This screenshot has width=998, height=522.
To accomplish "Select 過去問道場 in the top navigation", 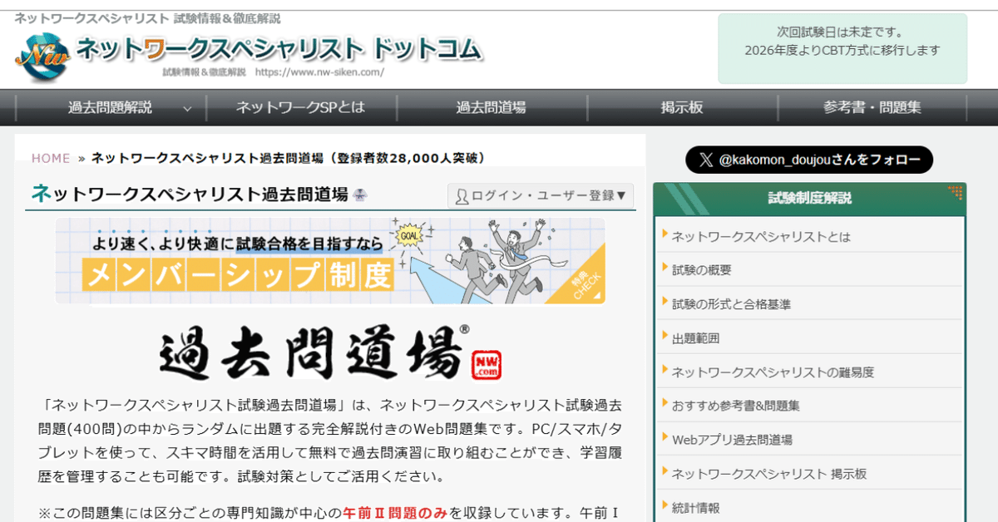I will pyautogui.click(x=492, y=107).
